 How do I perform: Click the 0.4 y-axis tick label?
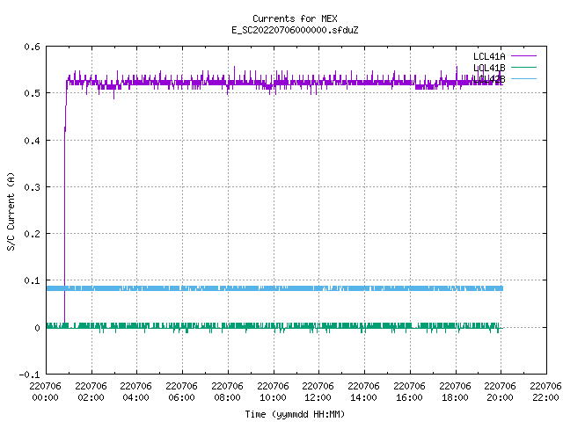coord(32,141)
